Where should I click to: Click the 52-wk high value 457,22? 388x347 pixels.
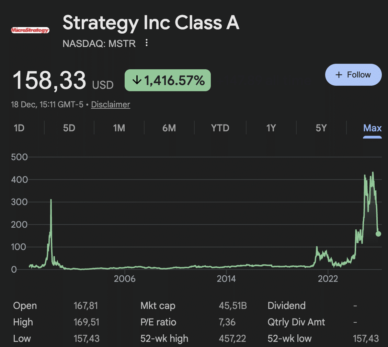pyautogui.click(x=232, y=338)
